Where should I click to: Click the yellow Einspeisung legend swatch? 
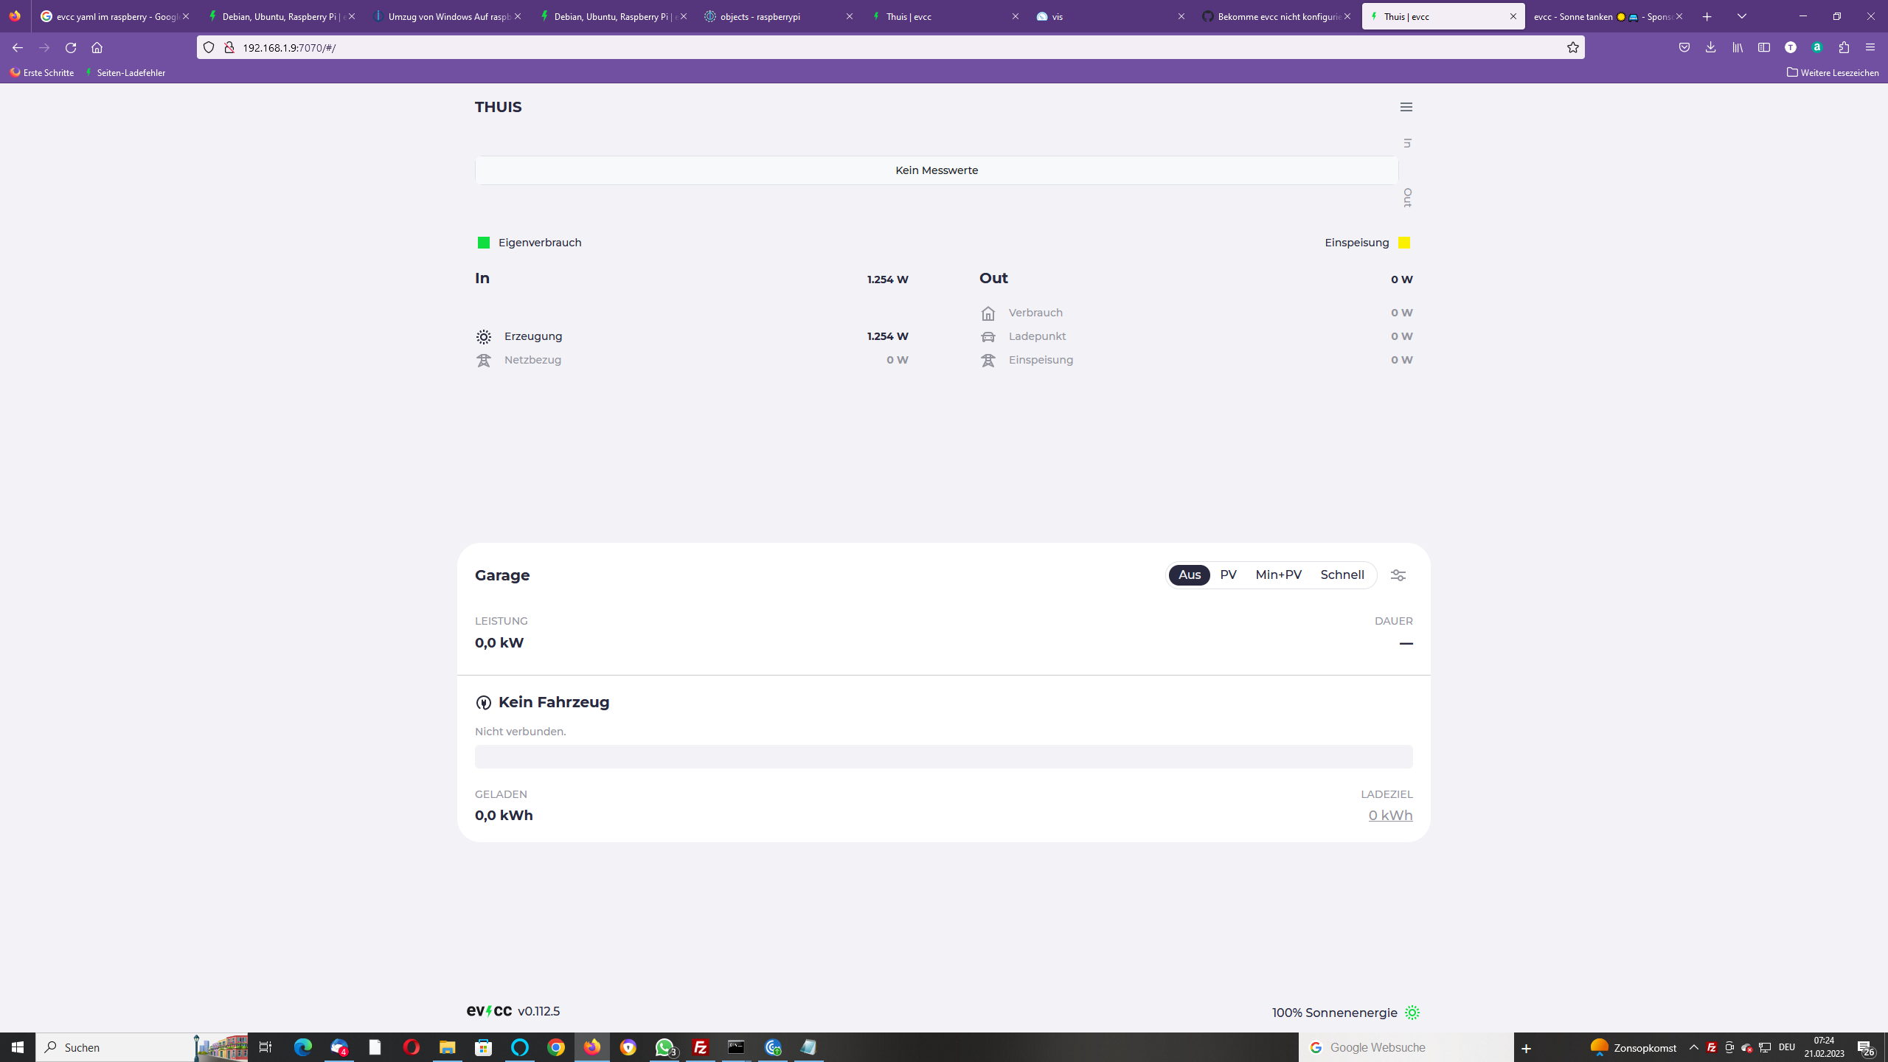tap(1404, 243)
